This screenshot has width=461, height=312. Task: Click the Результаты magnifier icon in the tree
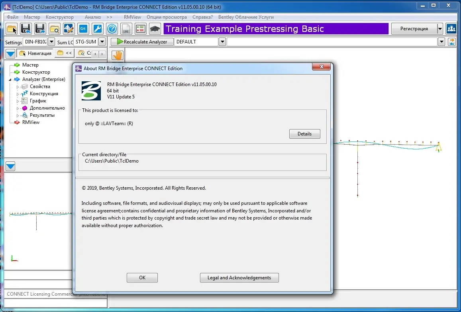pyautogui.click(x=25, y=115)
